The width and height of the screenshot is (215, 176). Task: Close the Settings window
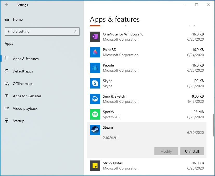coord(209,5)
